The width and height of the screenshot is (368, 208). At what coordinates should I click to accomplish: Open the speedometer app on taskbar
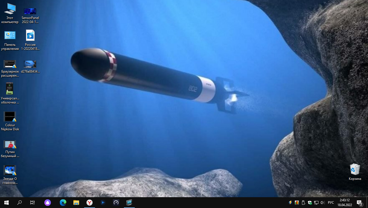(x=116, y=202)
